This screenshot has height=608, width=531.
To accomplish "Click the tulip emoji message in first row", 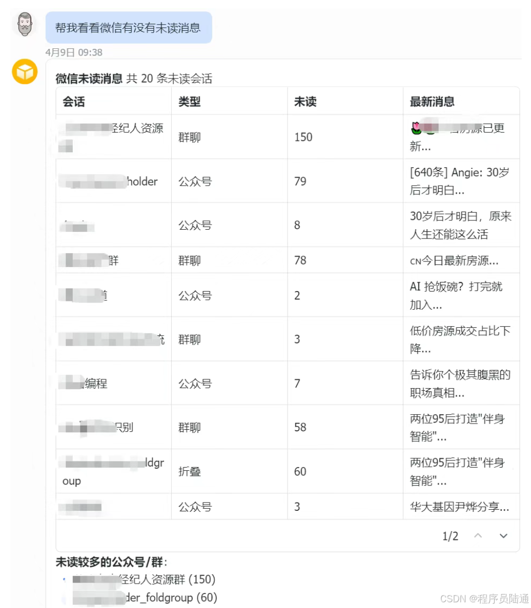I will [457, 137].
